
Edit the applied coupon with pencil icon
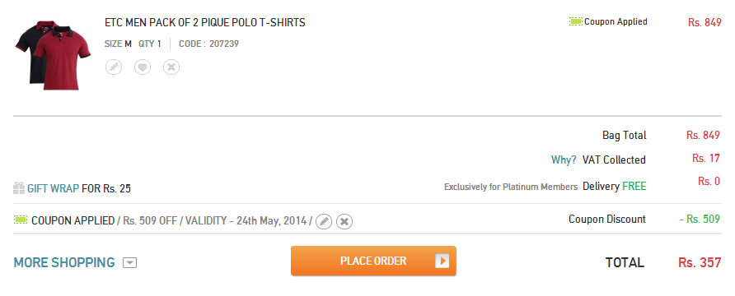pyautogui.click(x=324, y=221)
